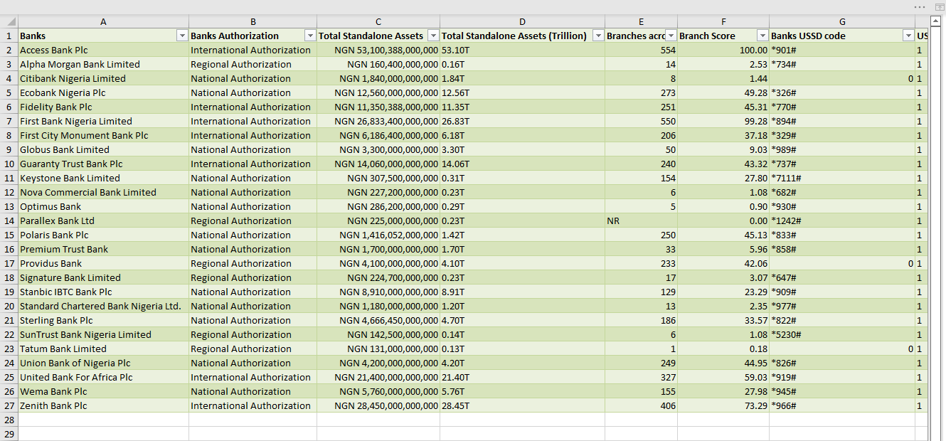Select column C header
Viewport: 946px width, 441px height.
(x=378, y=21)
